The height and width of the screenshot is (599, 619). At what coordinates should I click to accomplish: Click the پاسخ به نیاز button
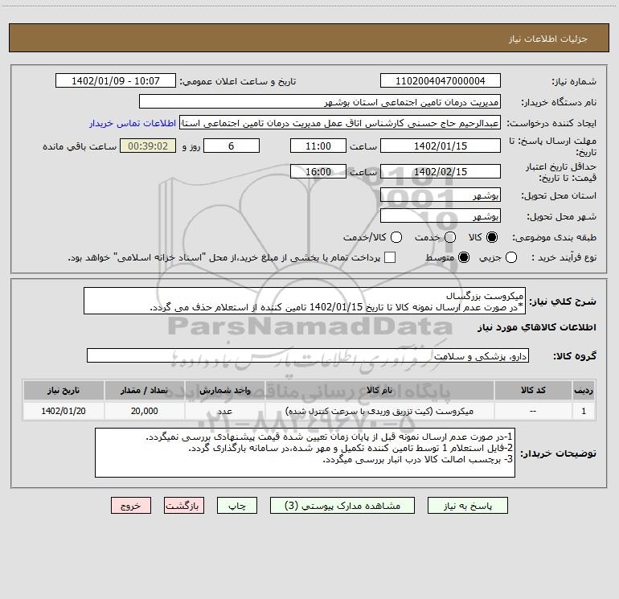point(468,506)
